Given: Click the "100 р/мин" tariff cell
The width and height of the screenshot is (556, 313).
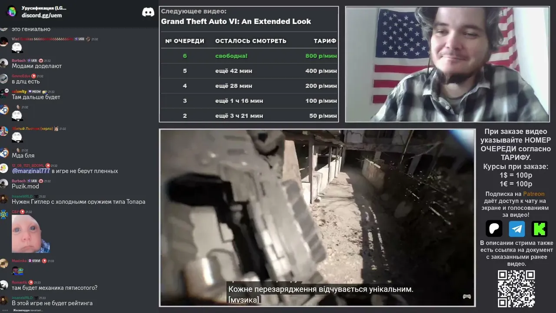Looking at the screenshot, I should tap(321, 101).
